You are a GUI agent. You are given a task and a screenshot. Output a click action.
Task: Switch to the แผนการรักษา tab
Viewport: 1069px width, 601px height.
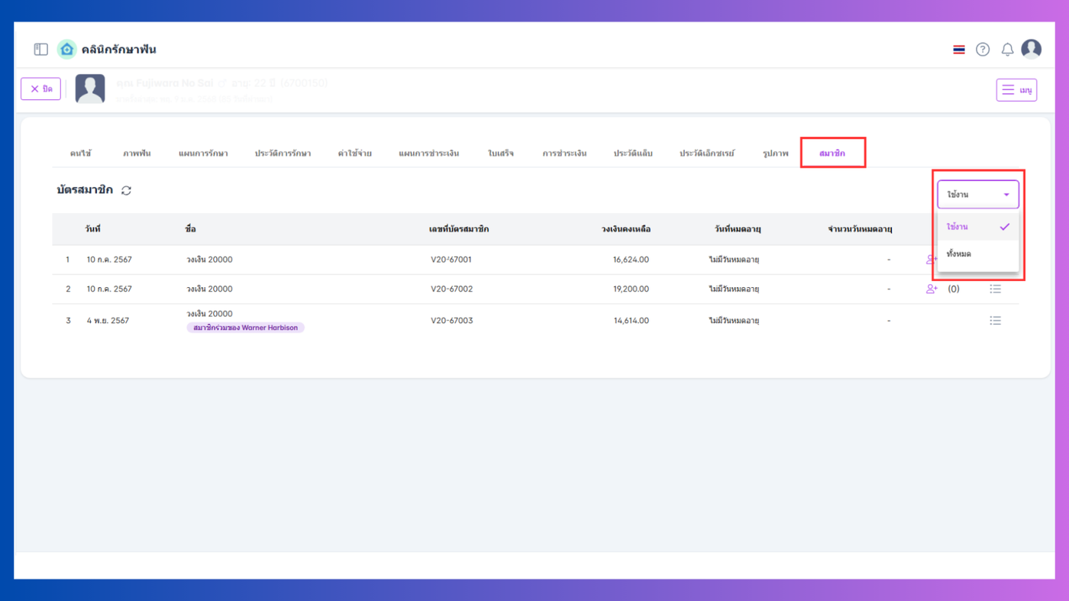(x=203, y=153)
